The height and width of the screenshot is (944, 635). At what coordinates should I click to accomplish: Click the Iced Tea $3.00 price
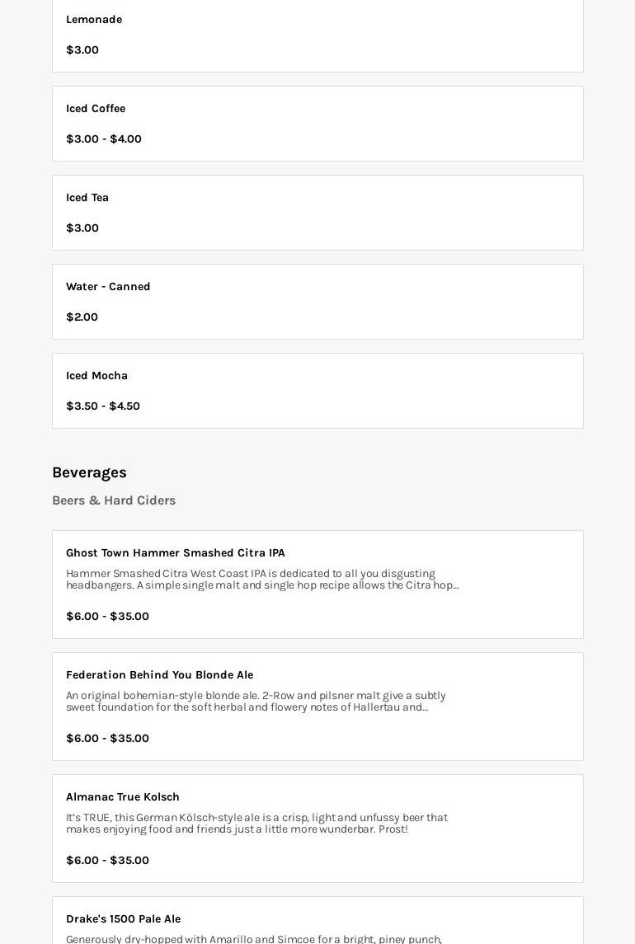[x=82, y=228]
